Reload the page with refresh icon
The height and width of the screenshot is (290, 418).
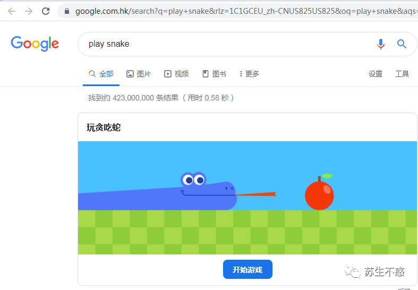point(46,11)
